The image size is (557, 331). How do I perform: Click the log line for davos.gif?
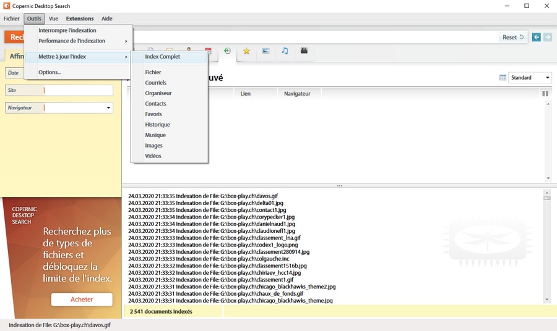pyautogui.click(x=203, y=196)
